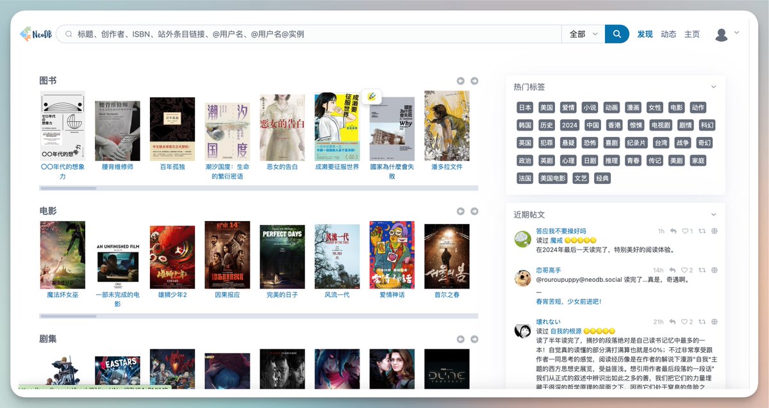This screenshot has width=769, height=408.
Task: Click the right arrow in 图书 section
Action: pos(474,81)
